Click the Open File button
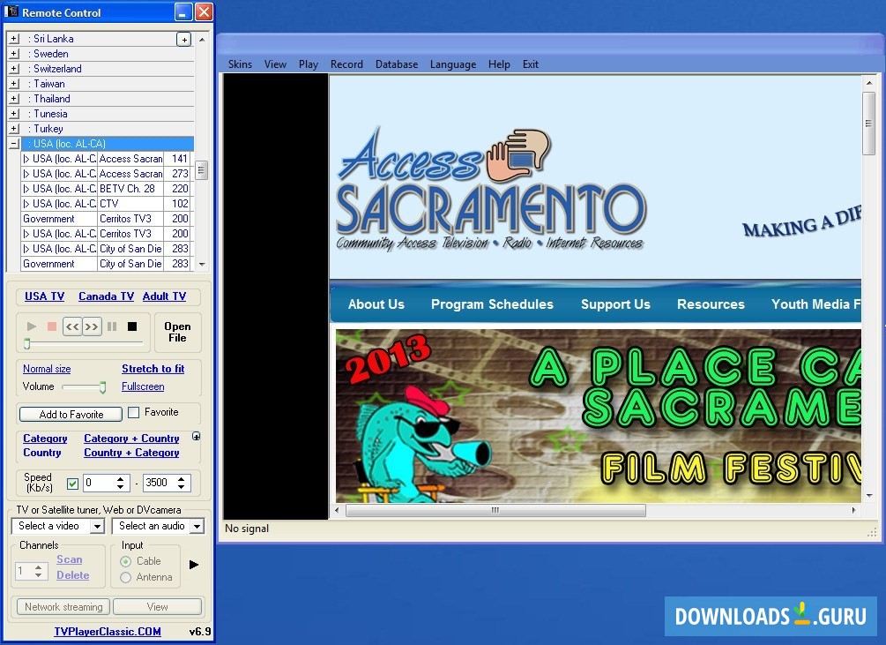 [x=177, y=333]
